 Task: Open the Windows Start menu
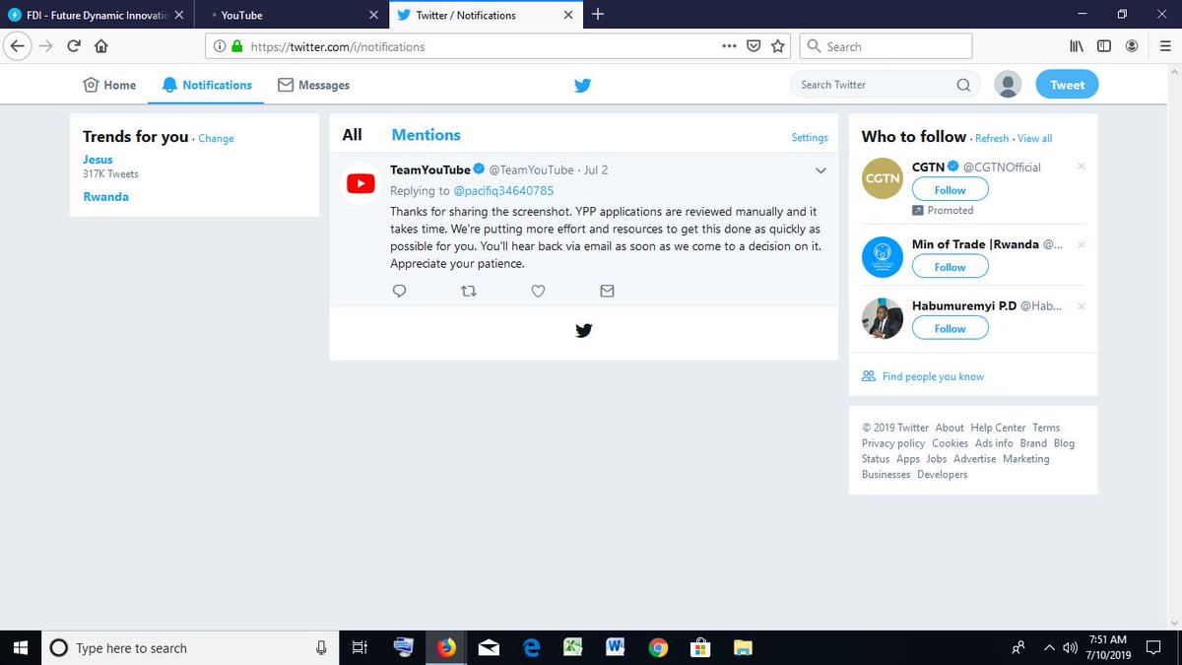coord(22,647)
